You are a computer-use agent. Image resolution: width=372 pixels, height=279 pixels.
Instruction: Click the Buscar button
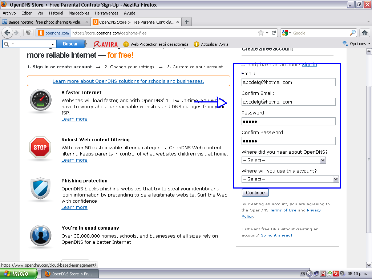(70, 44)
